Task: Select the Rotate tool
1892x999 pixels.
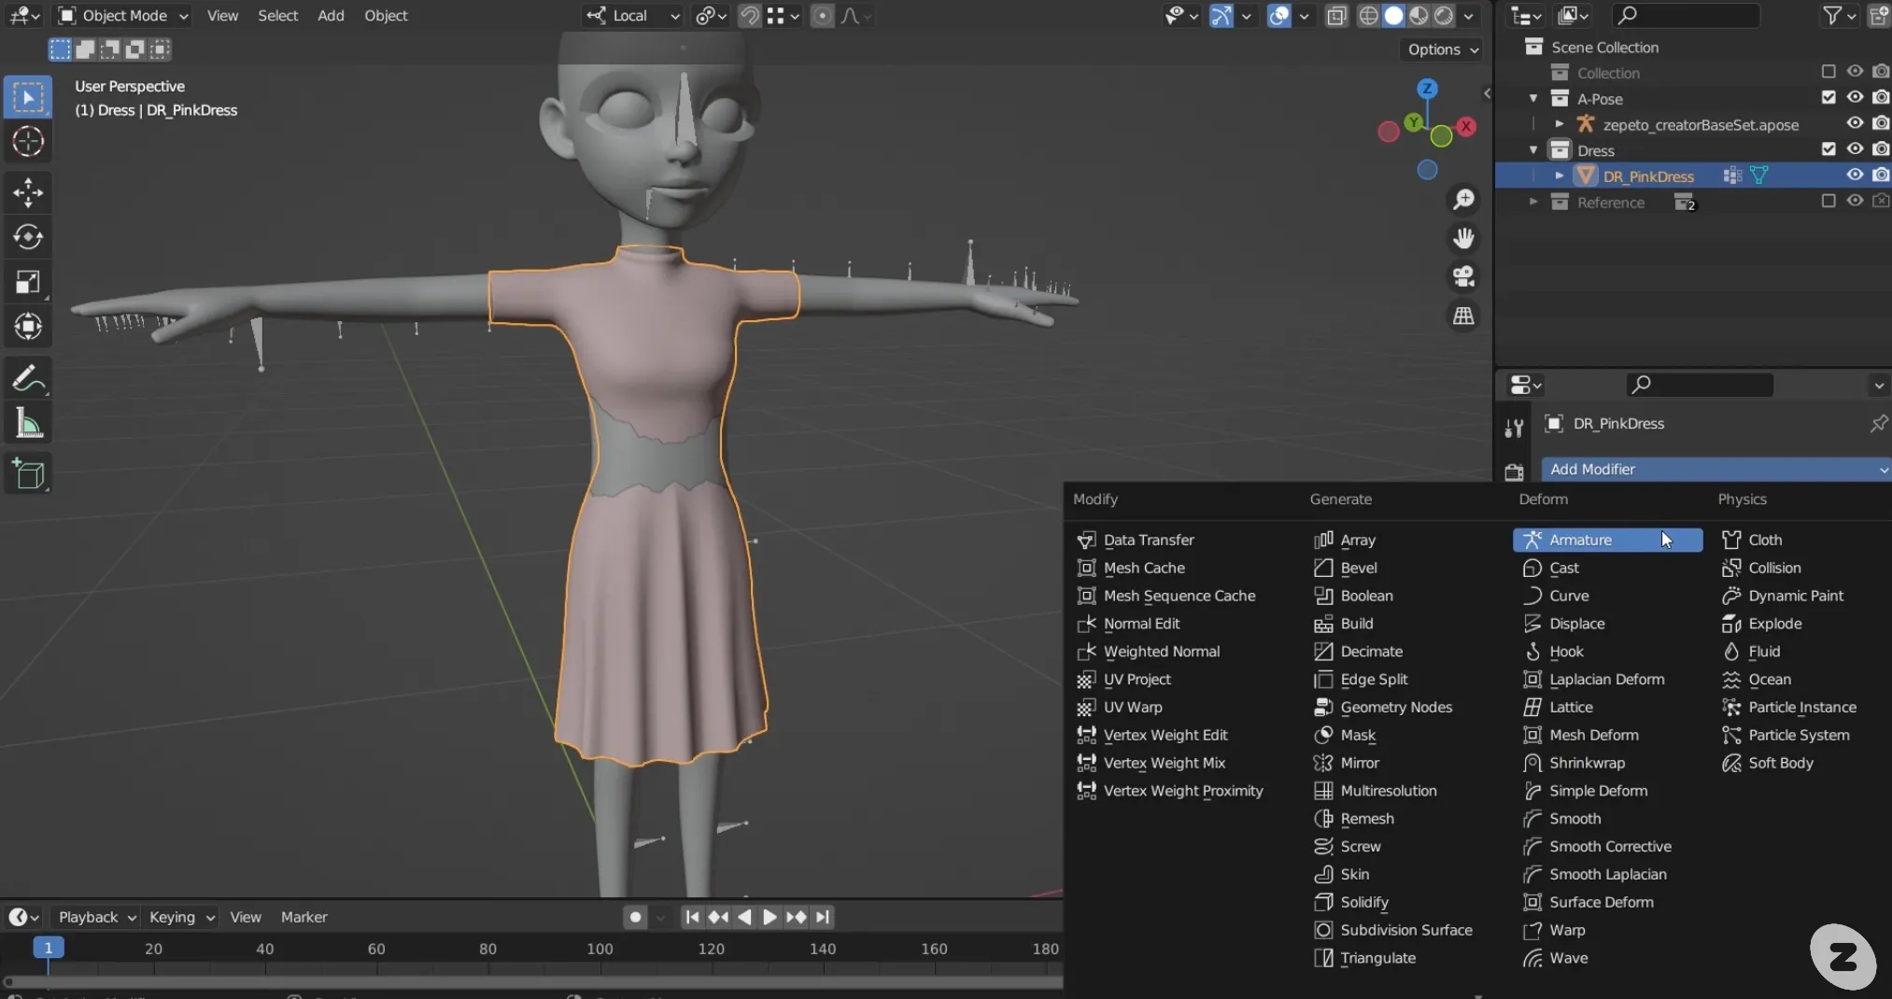Action: point(28,237)
